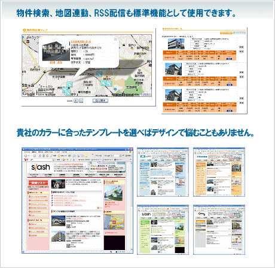Click the orange RSS icon below news list
The image size is (275, 268).
click(98, 208)
